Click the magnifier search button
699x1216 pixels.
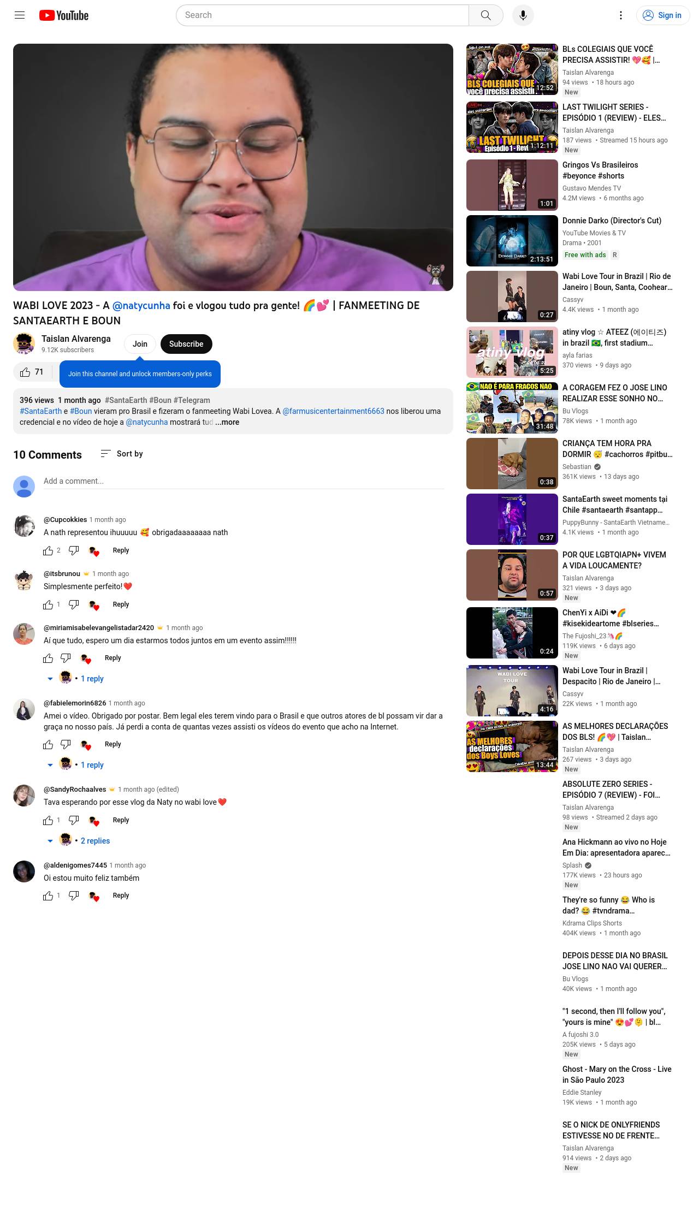pos(485,15)
